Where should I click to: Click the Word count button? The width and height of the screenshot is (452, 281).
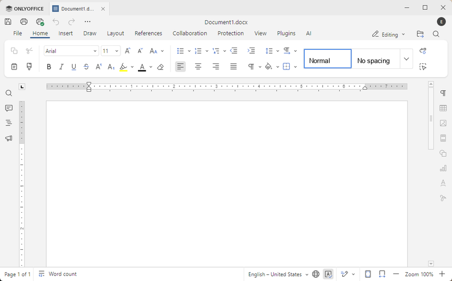58,274
